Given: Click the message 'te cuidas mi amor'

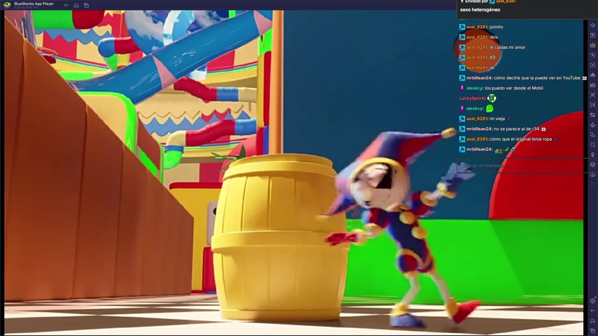Looking at the screenshot, I should coord(507,48).
